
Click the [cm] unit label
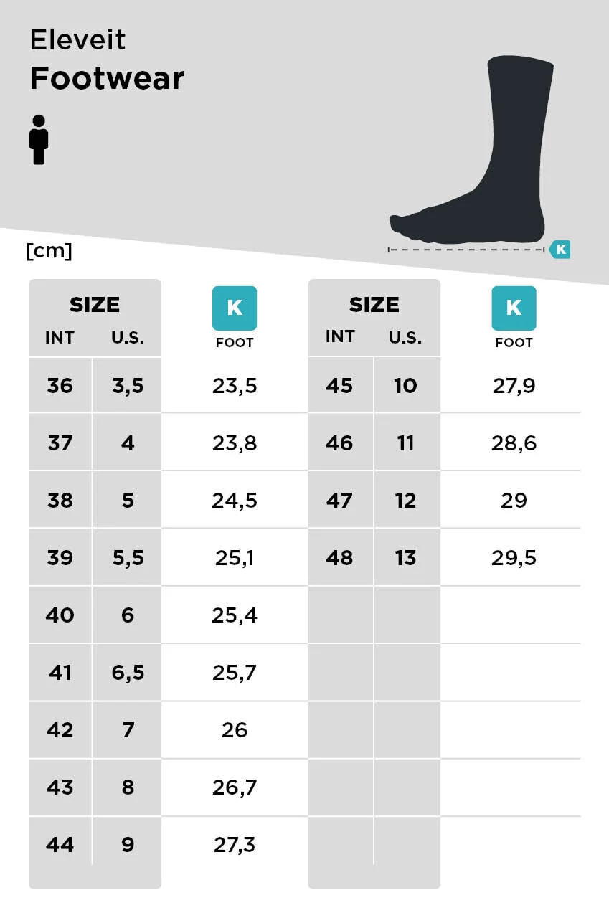tap(49, 251)
